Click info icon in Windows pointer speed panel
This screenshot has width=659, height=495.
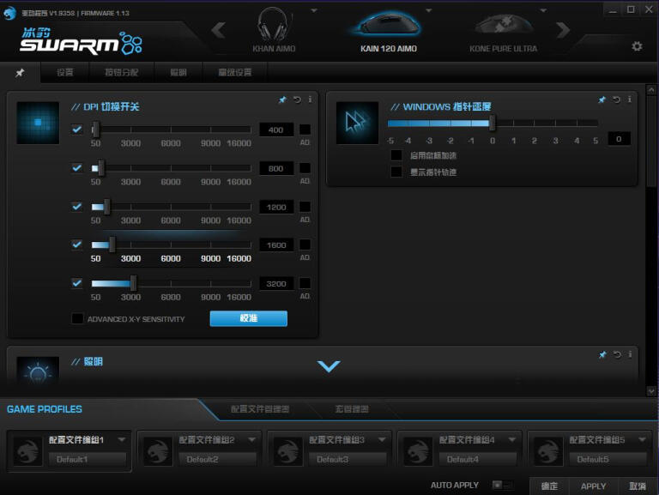coord(630,100)
